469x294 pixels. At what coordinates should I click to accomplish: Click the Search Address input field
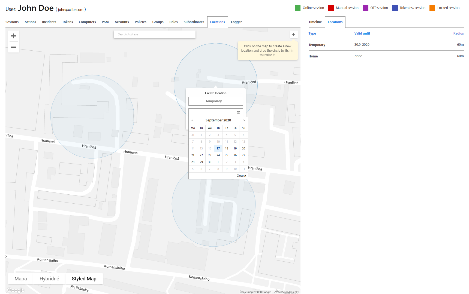click(154, 34)
